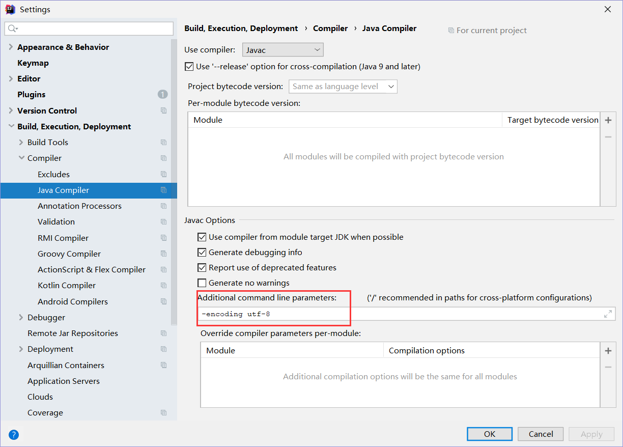Select Validation under Compiler
The width and height of the screenshot is (623, 447).
click(56, 222)
